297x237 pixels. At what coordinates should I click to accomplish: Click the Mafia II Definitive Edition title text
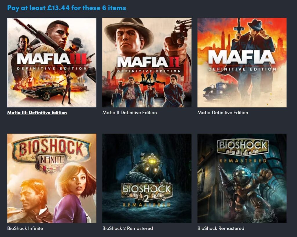pyautogui.click(x=130, y=113)
